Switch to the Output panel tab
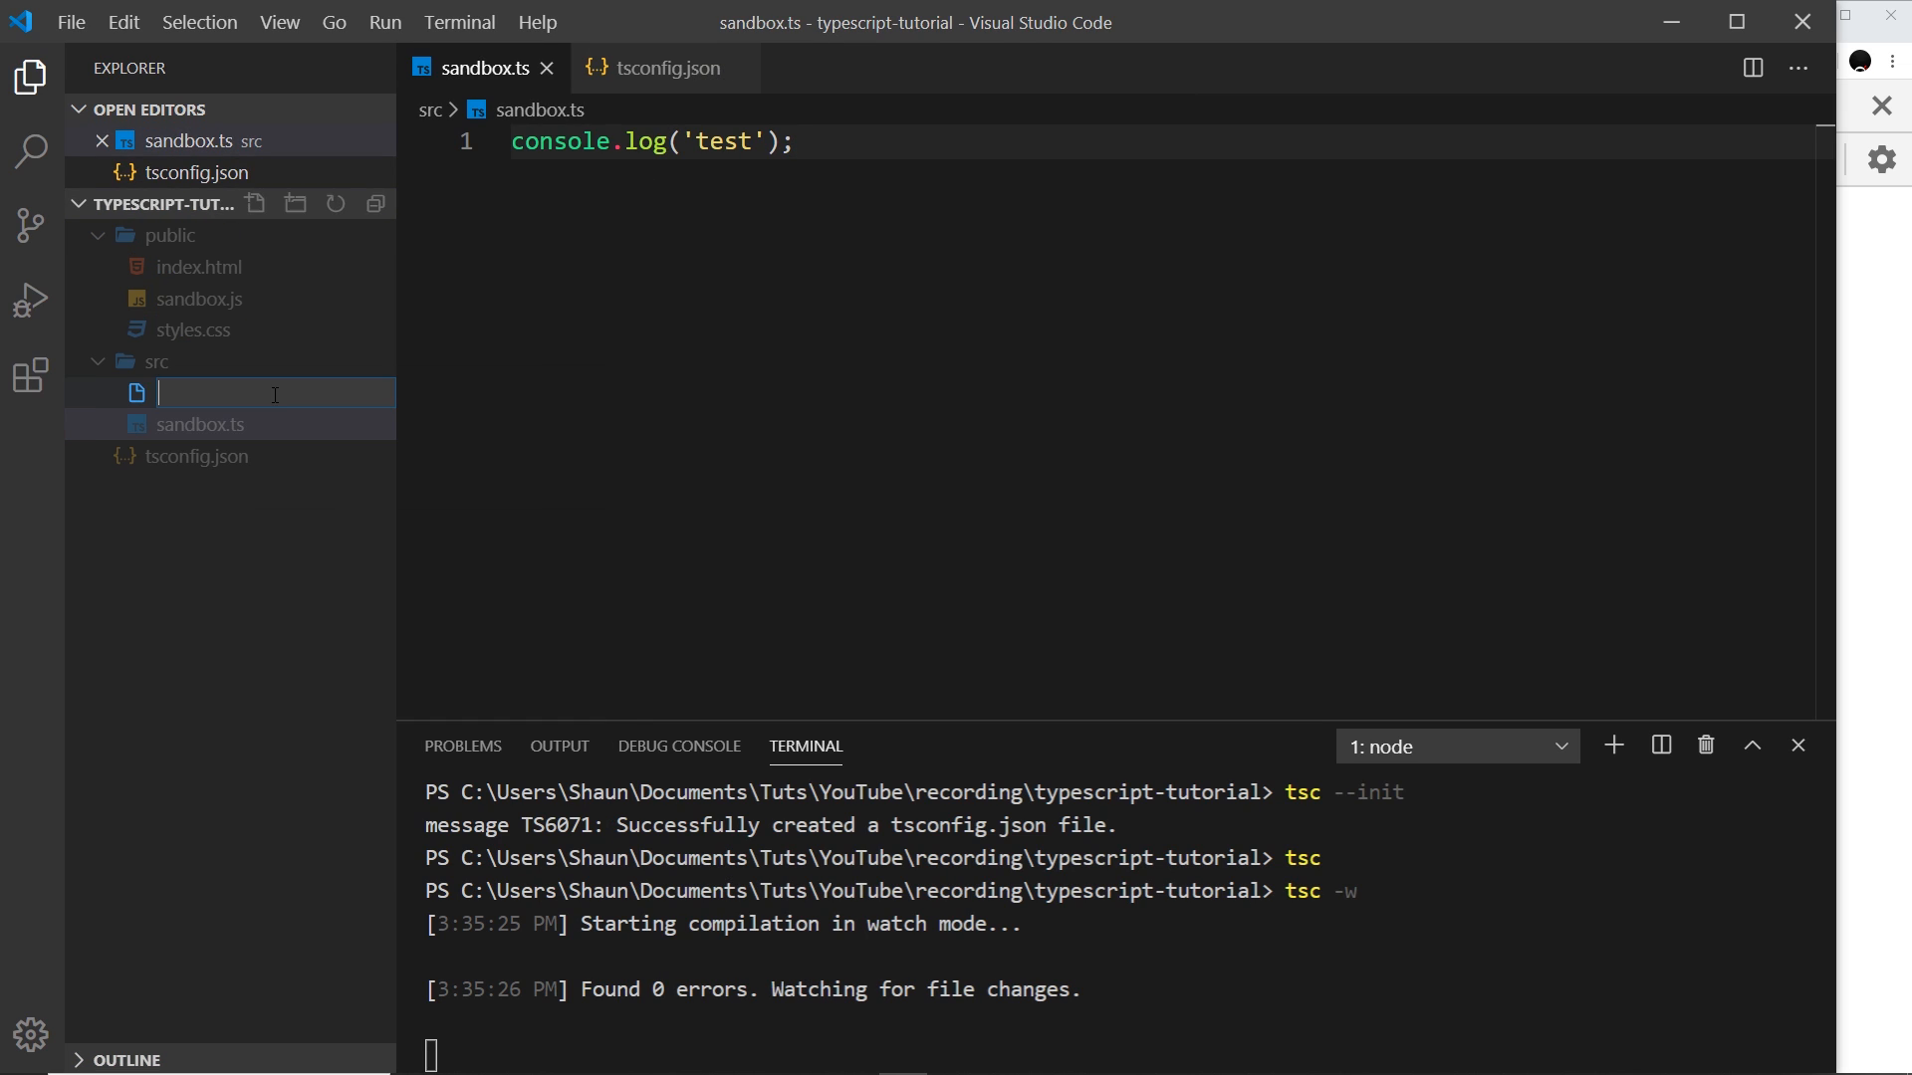 click(x=560, y=746)
